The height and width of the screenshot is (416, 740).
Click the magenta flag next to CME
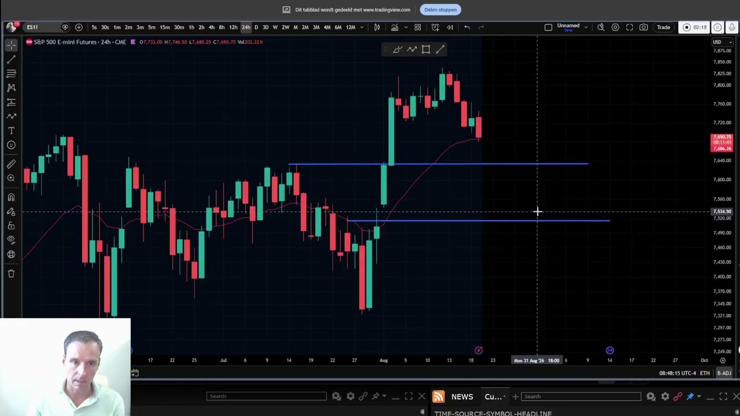[133, 42]
